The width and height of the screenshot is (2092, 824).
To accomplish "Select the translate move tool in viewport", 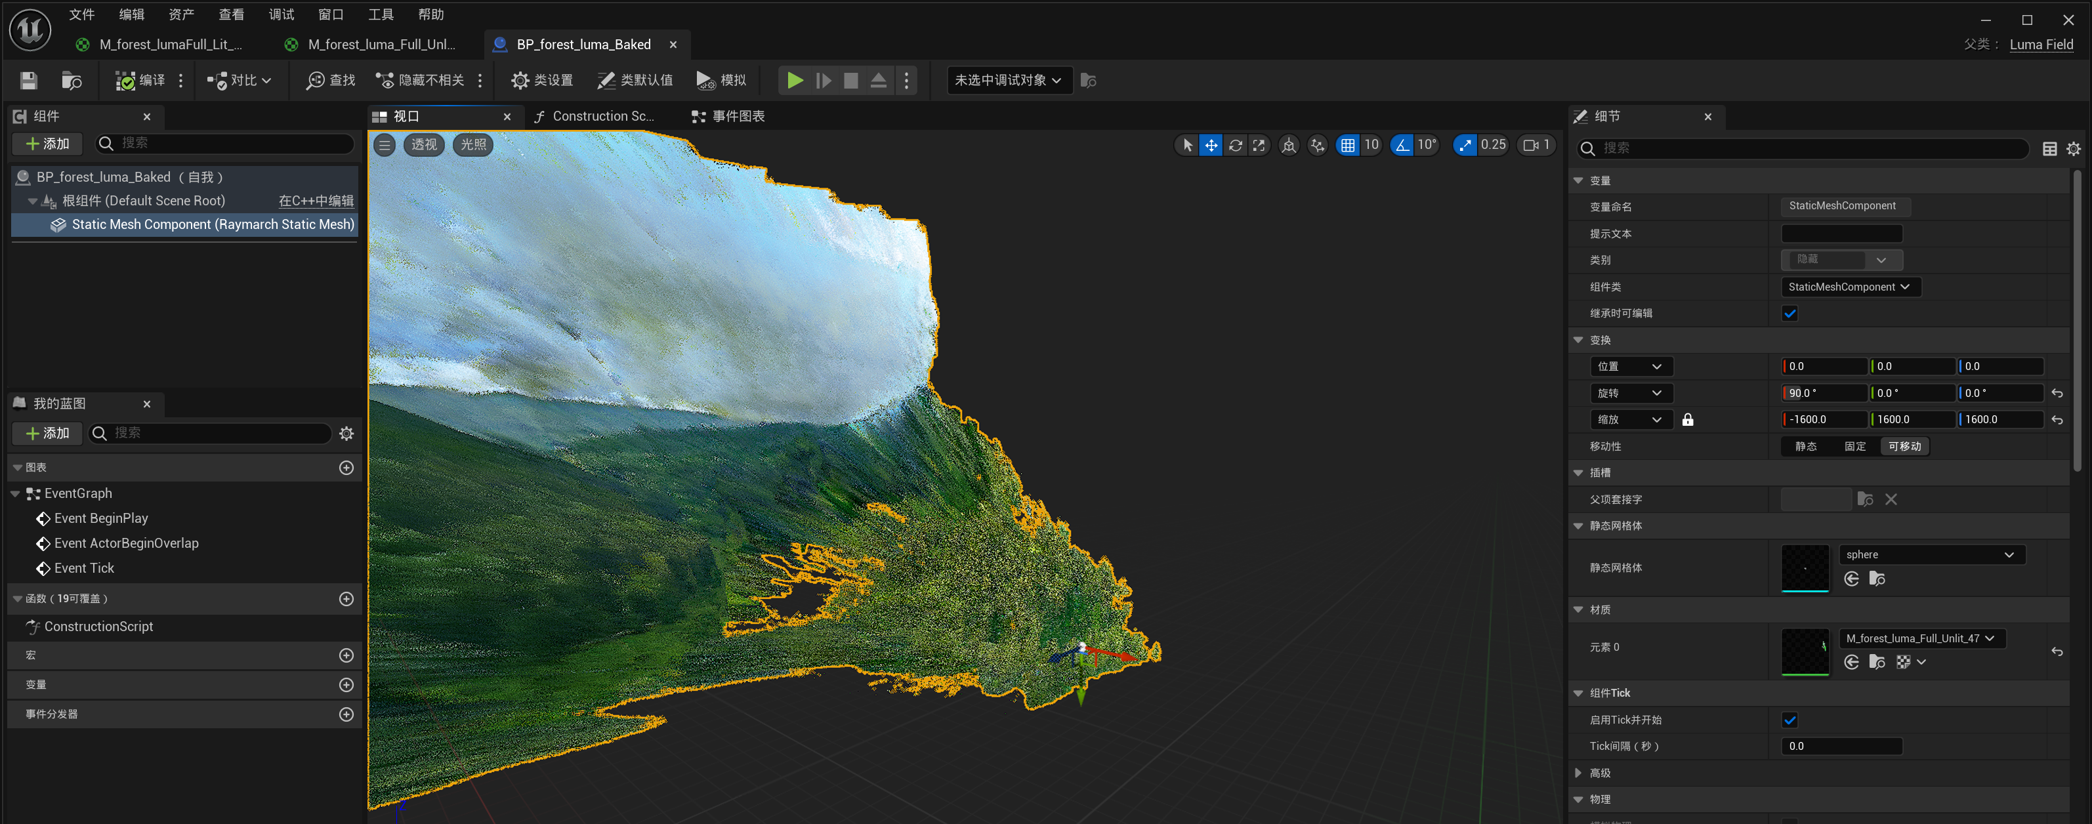I will point(1211,146).
